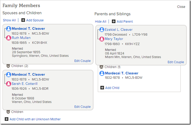
Task: Click Ezekiel L. Cleaver's male person icon
Action: click(x=101, y=30)
